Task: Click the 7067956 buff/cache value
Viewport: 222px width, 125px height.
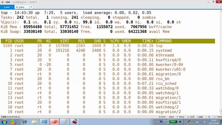Action: click(139, 27)
